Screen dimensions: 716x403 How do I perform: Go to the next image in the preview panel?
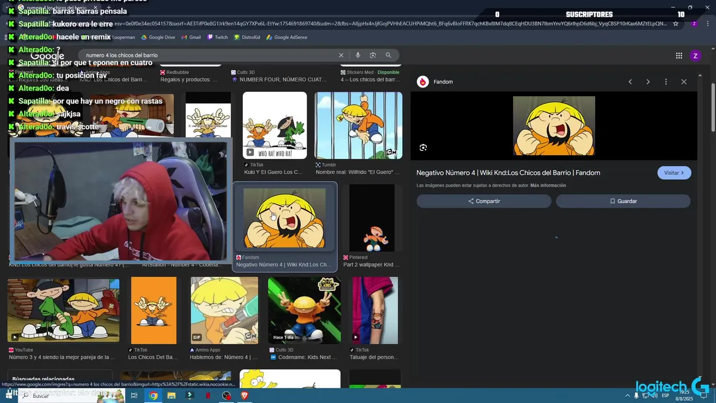coord(648,82)
